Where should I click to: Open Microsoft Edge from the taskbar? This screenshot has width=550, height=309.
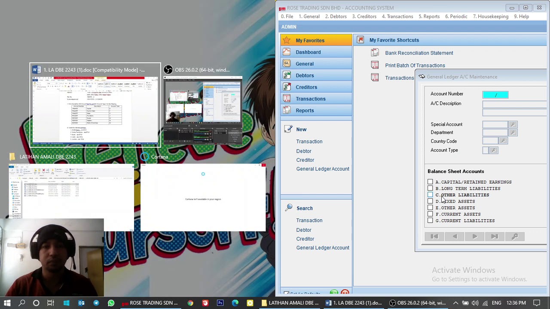[x=235, y=303]
